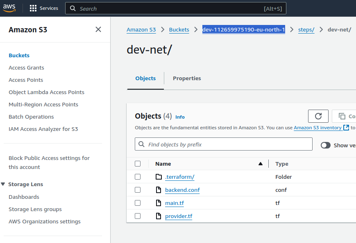
Task: Click the Type column header
Action: (282, 164)
